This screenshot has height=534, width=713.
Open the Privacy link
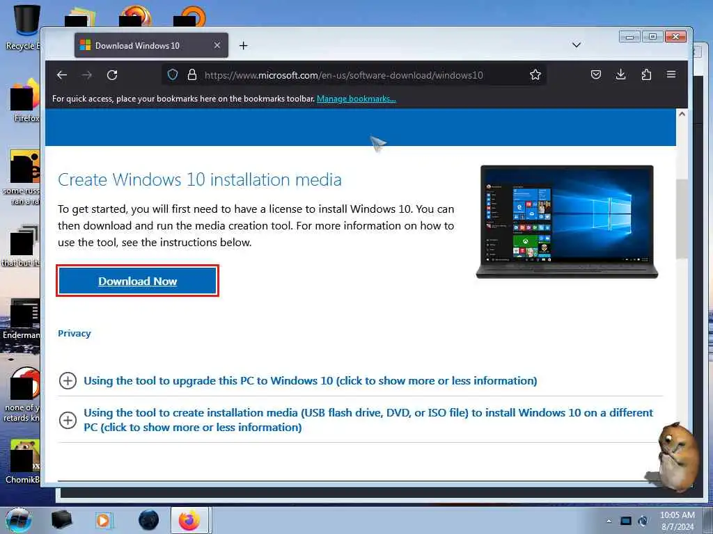74,333
